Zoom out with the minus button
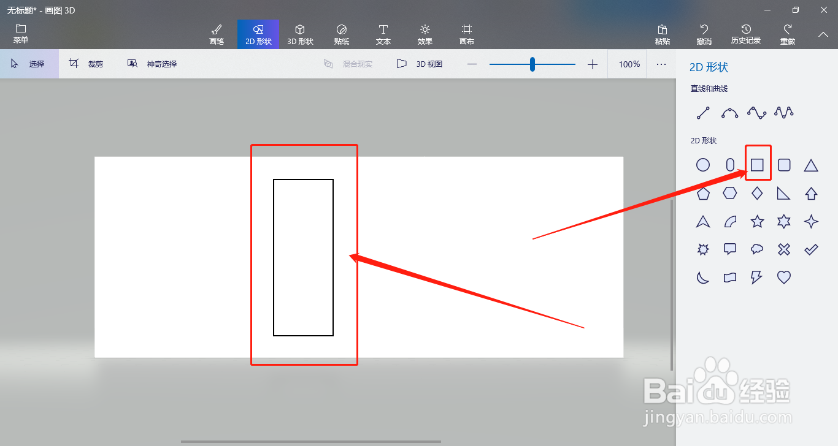The width and height of the screenshot is (838, 446). 472,64
